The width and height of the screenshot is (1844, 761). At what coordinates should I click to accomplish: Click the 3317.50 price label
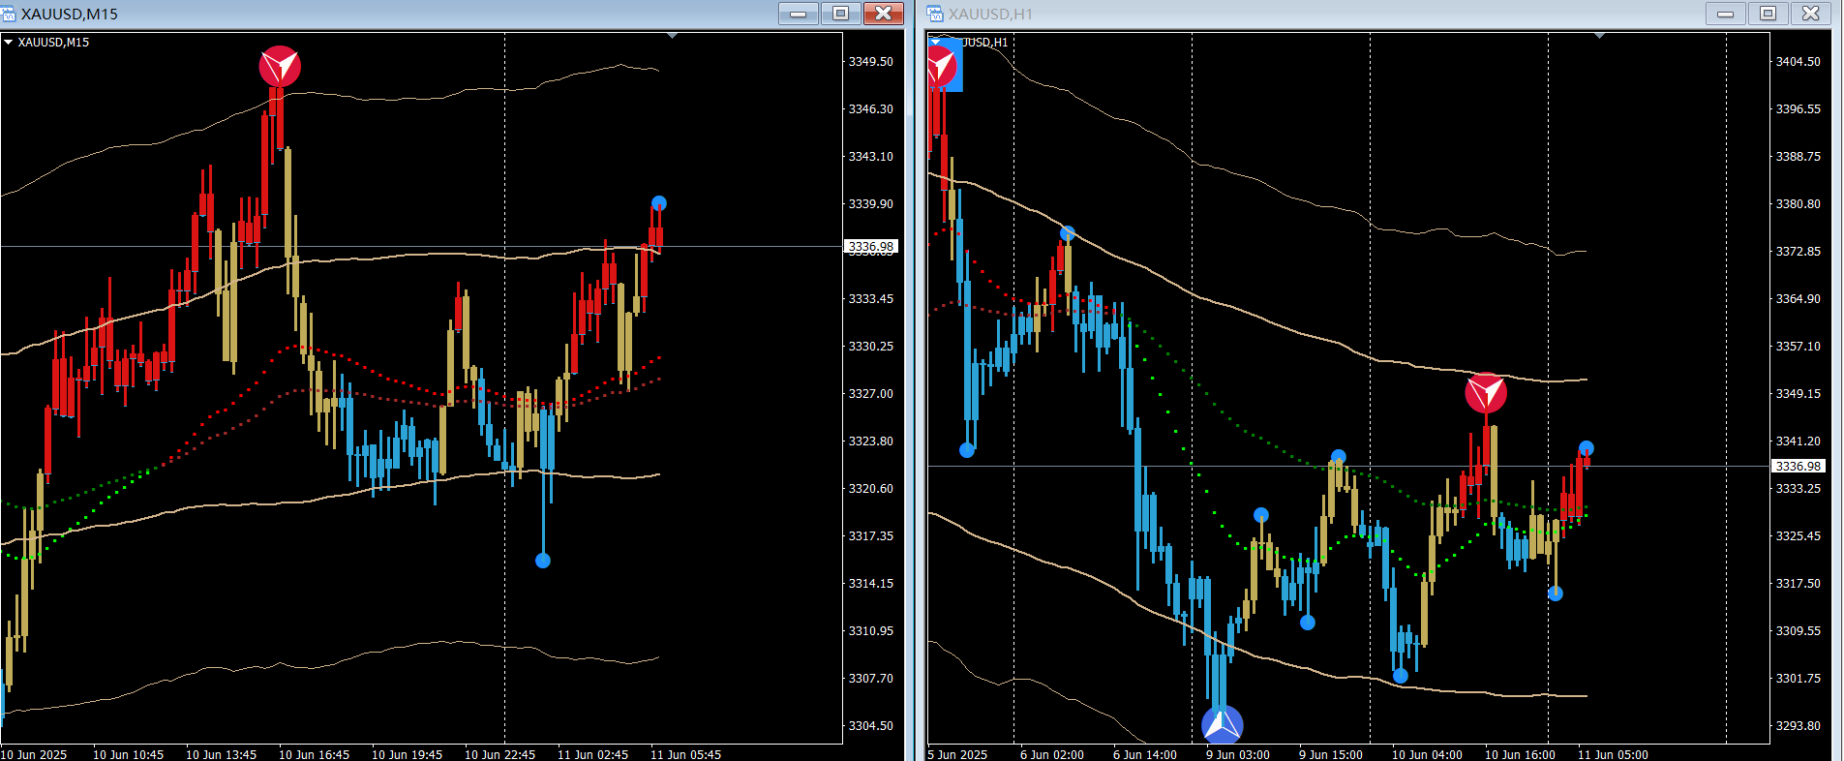[1799, 583]
